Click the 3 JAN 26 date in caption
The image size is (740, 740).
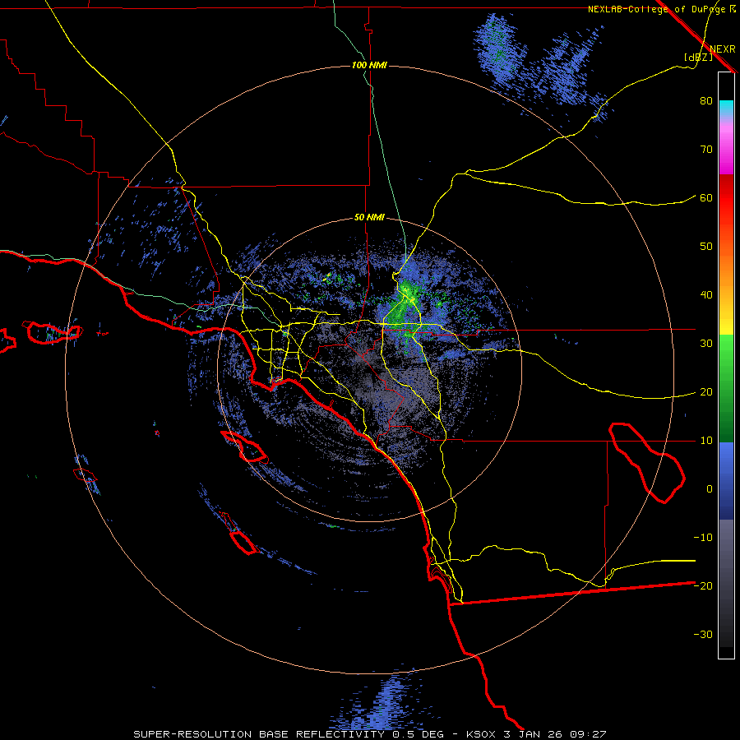[x=534, y=734]
